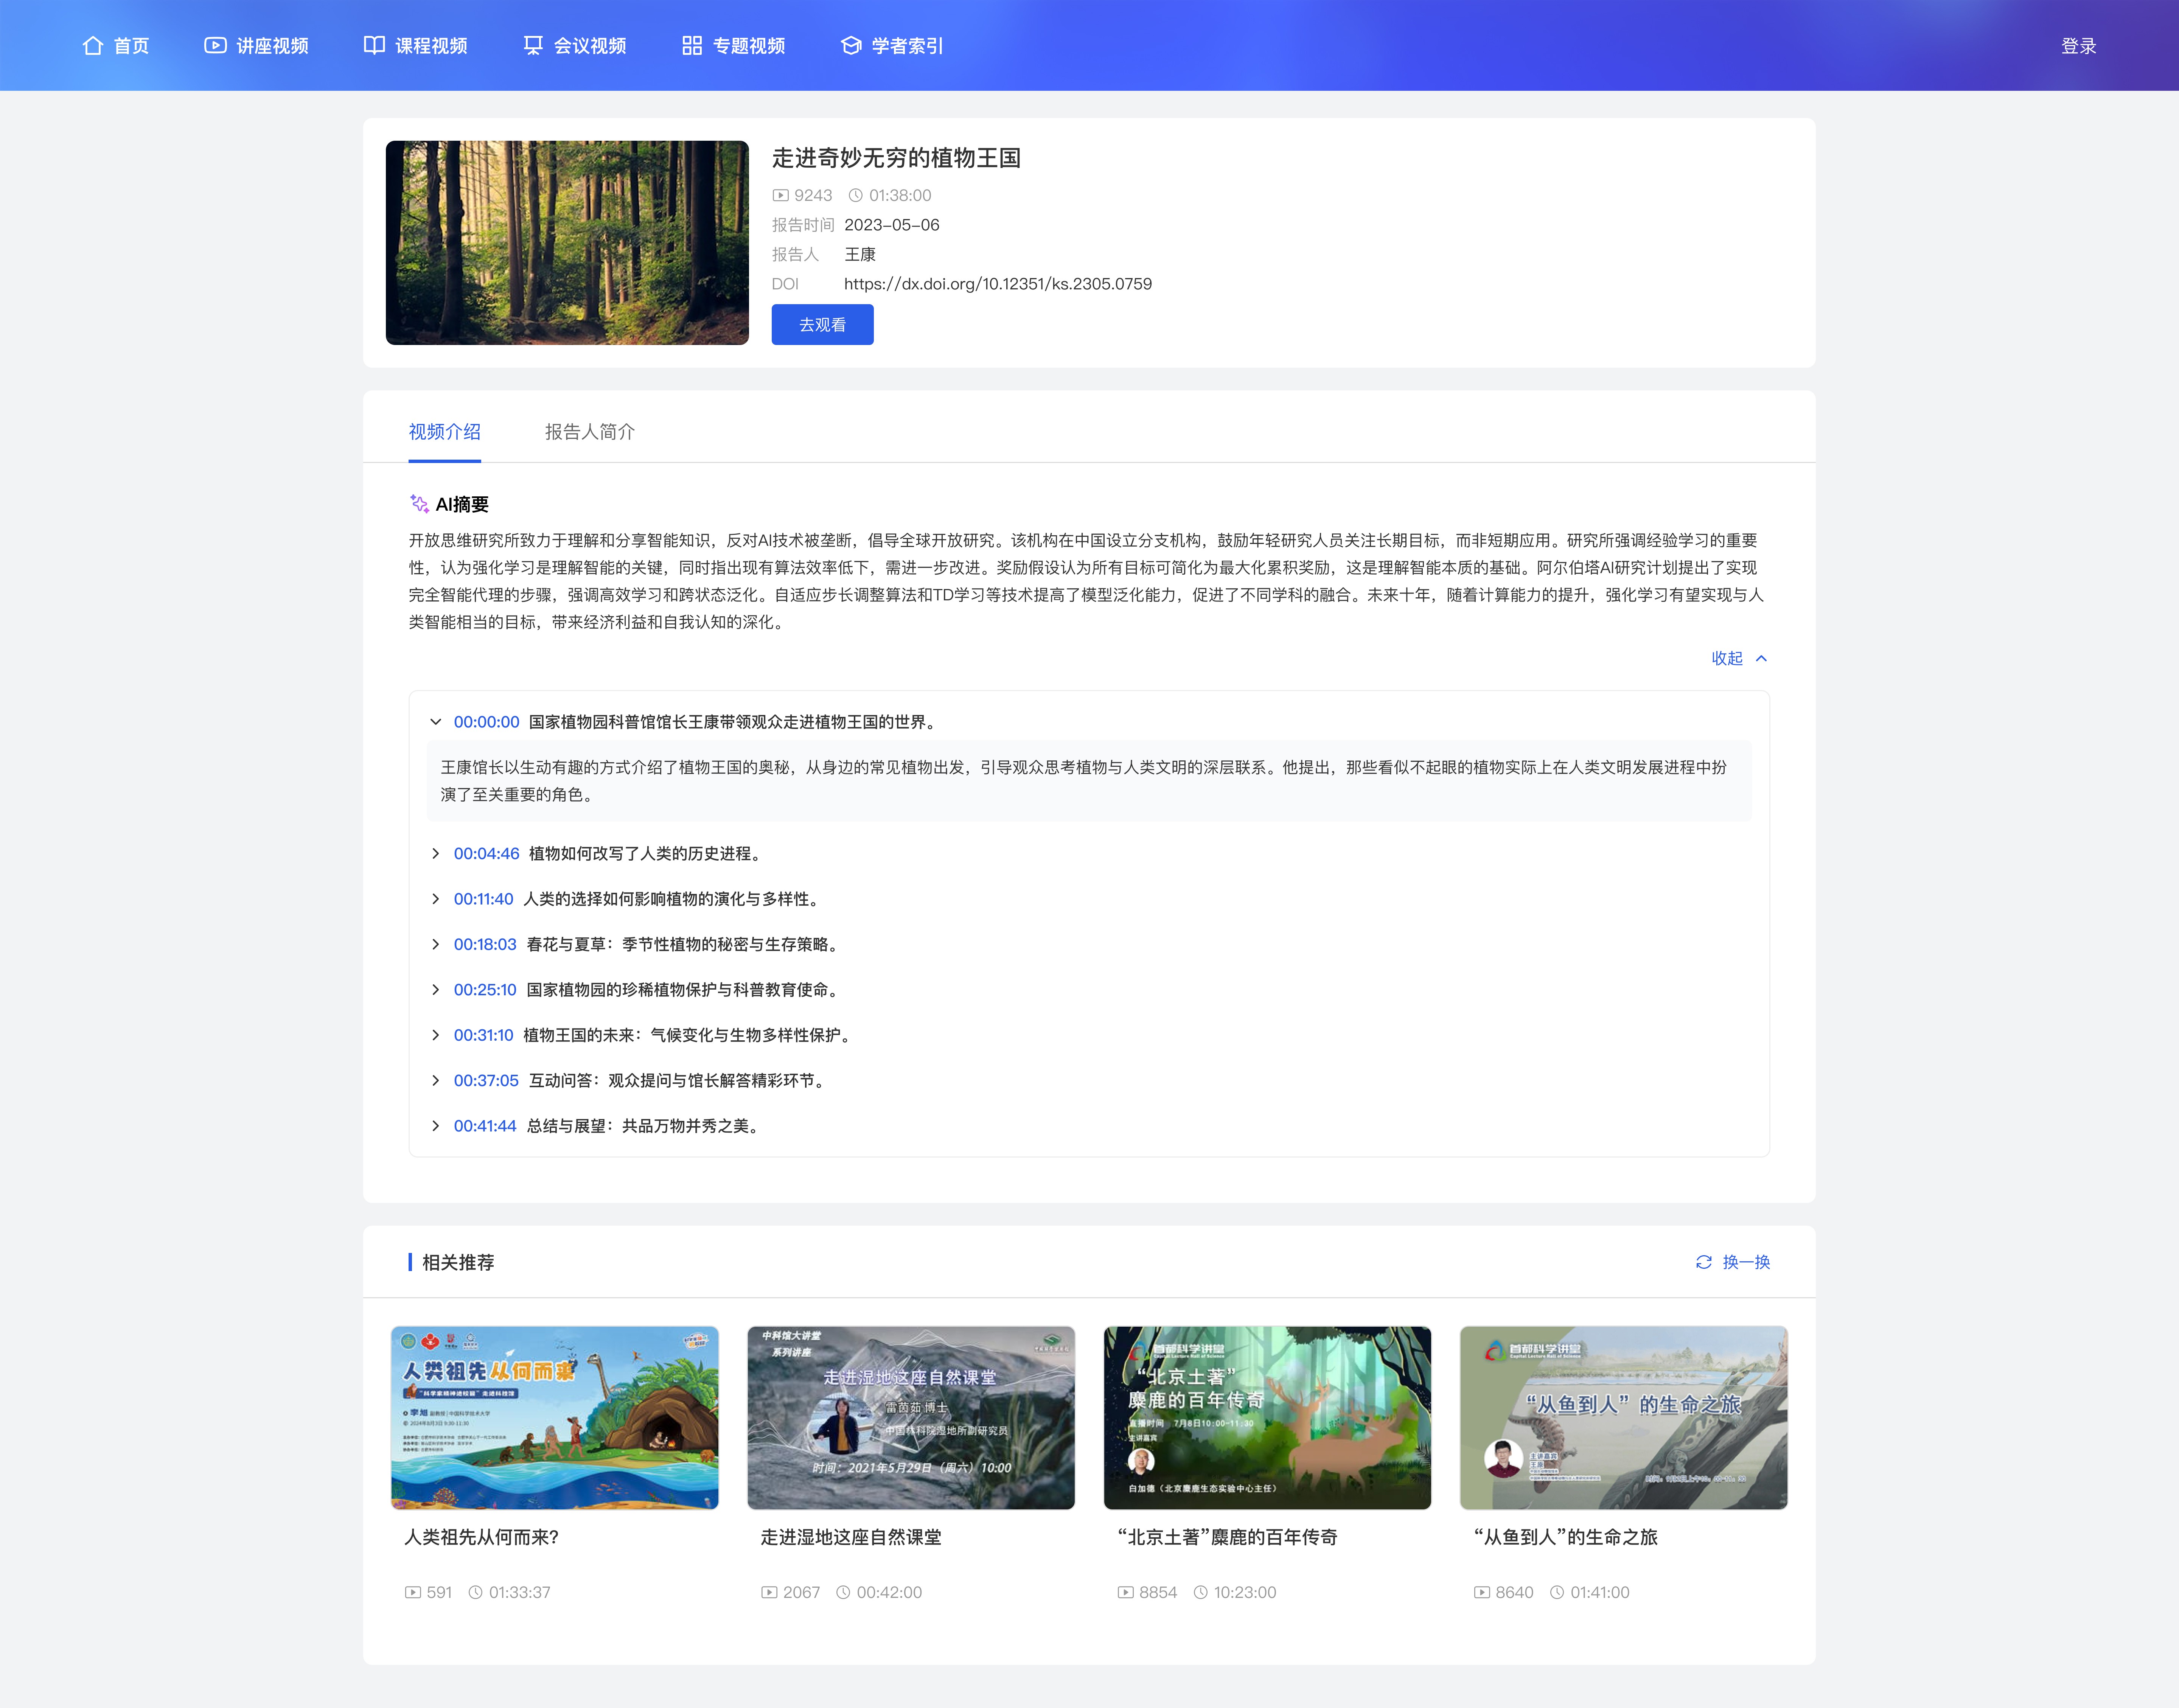
Task: Jump to timestamp 00:18:03
Action: (485, 944)
